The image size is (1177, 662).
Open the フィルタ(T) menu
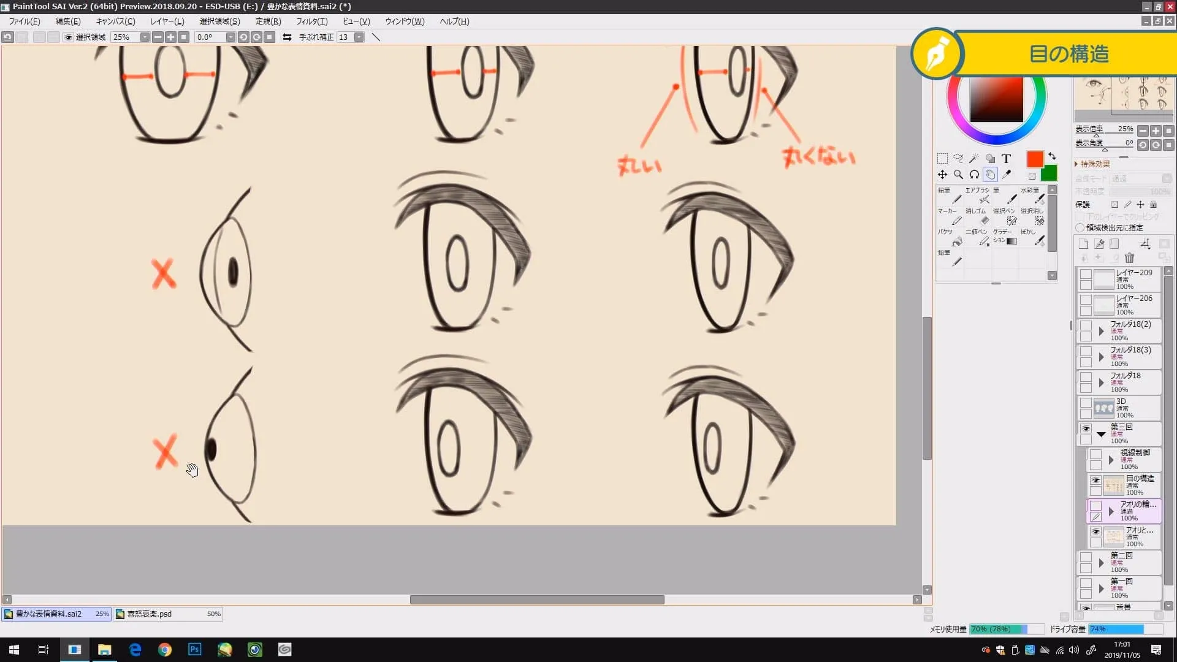tap(311, 21)
